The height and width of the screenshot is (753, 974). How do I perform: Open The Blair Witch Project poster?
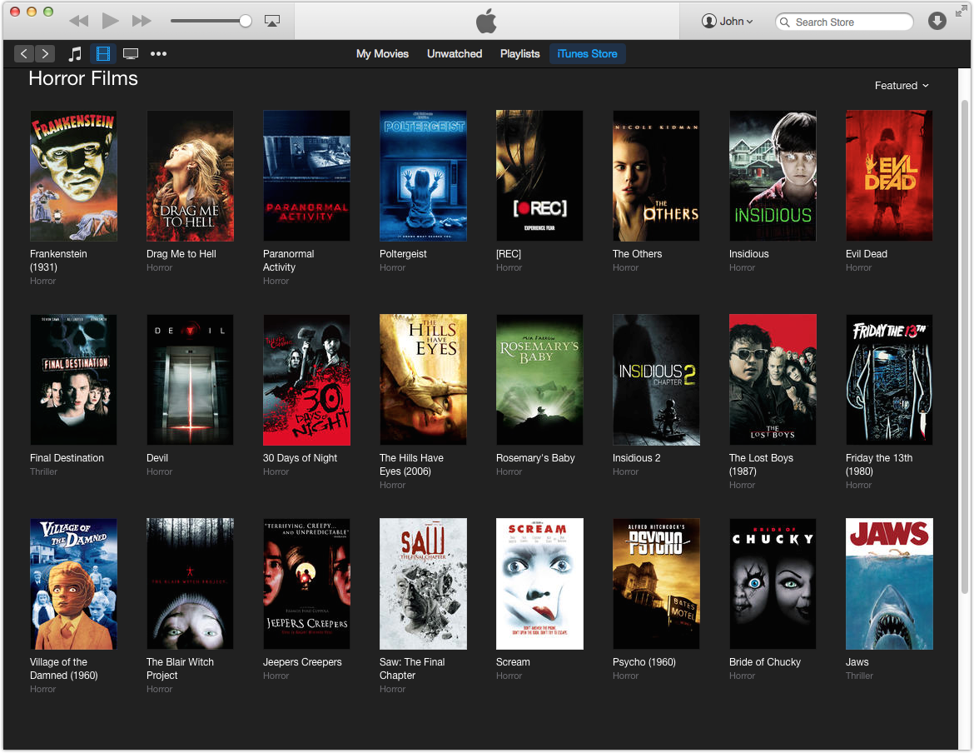190,584
